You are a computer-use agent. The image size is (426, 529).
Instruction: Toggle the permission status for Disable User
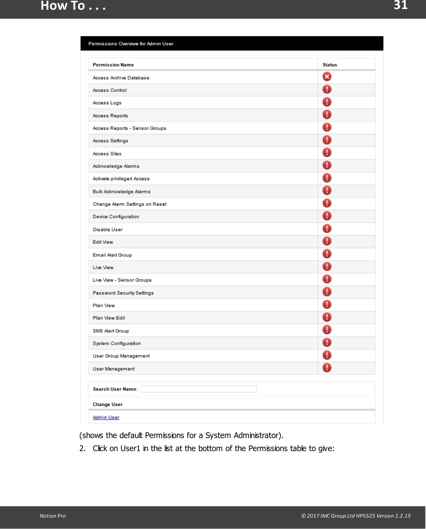point(327,229)
